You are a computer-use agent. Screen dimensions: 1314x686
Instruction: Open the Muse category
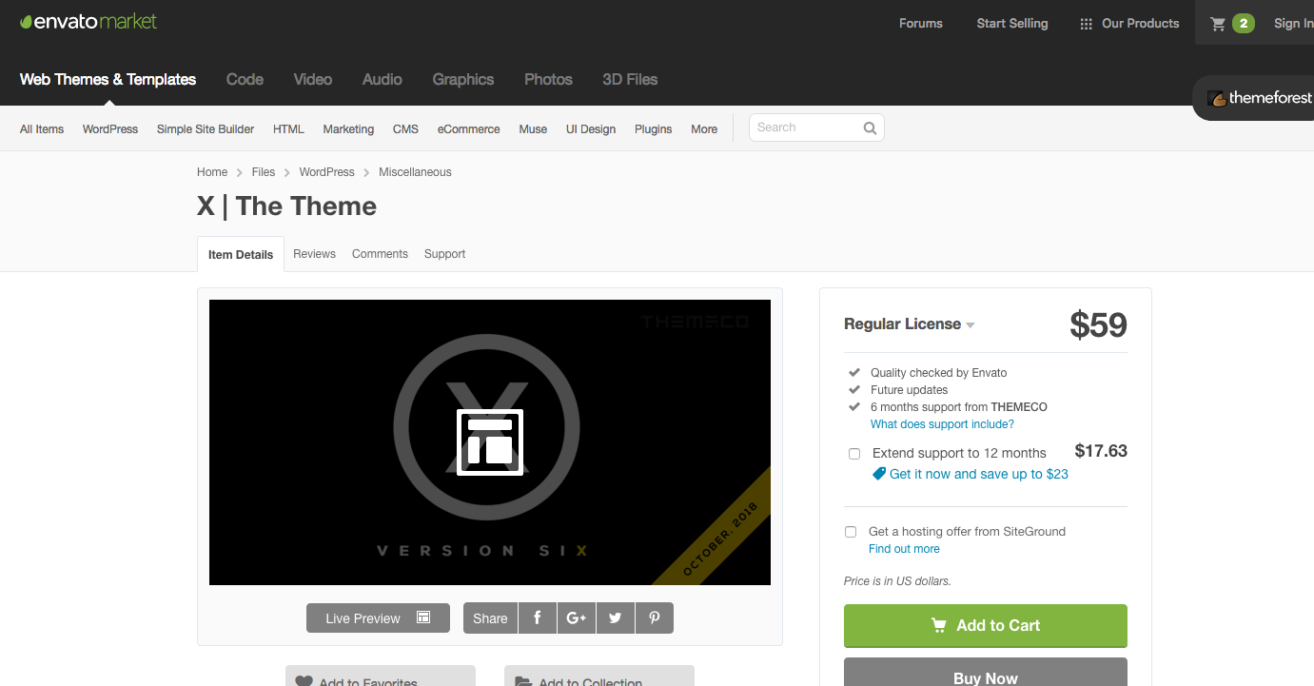click(533, 129)
